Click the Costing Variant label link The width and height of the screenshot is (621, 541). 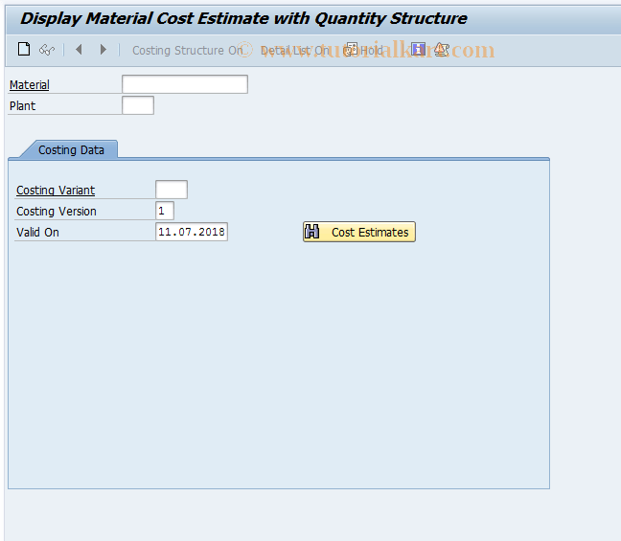(x=56, y=190)
